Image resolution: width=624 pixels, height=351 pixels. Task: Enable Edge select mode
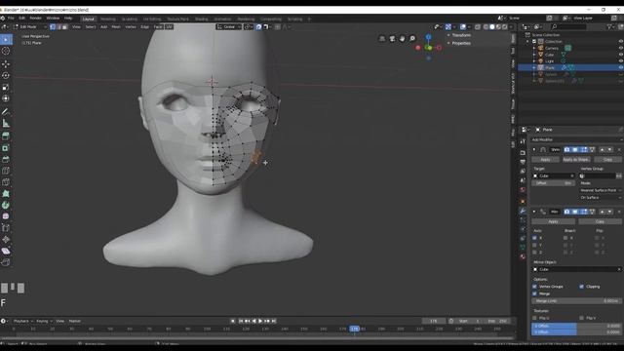(58, 26)
